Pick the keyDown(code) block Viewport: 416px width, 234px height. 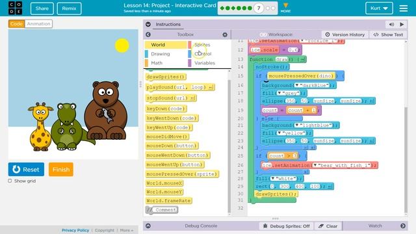point(166,109)
